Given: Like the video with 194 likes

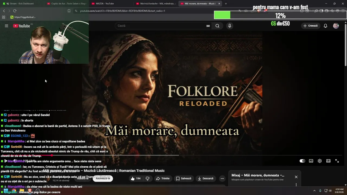Looking at the screenshot, I should [136, 178].
